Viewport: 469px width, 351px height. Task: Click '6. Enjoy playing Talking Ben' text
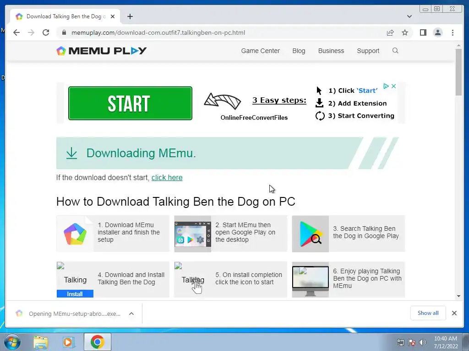point(367,278)
